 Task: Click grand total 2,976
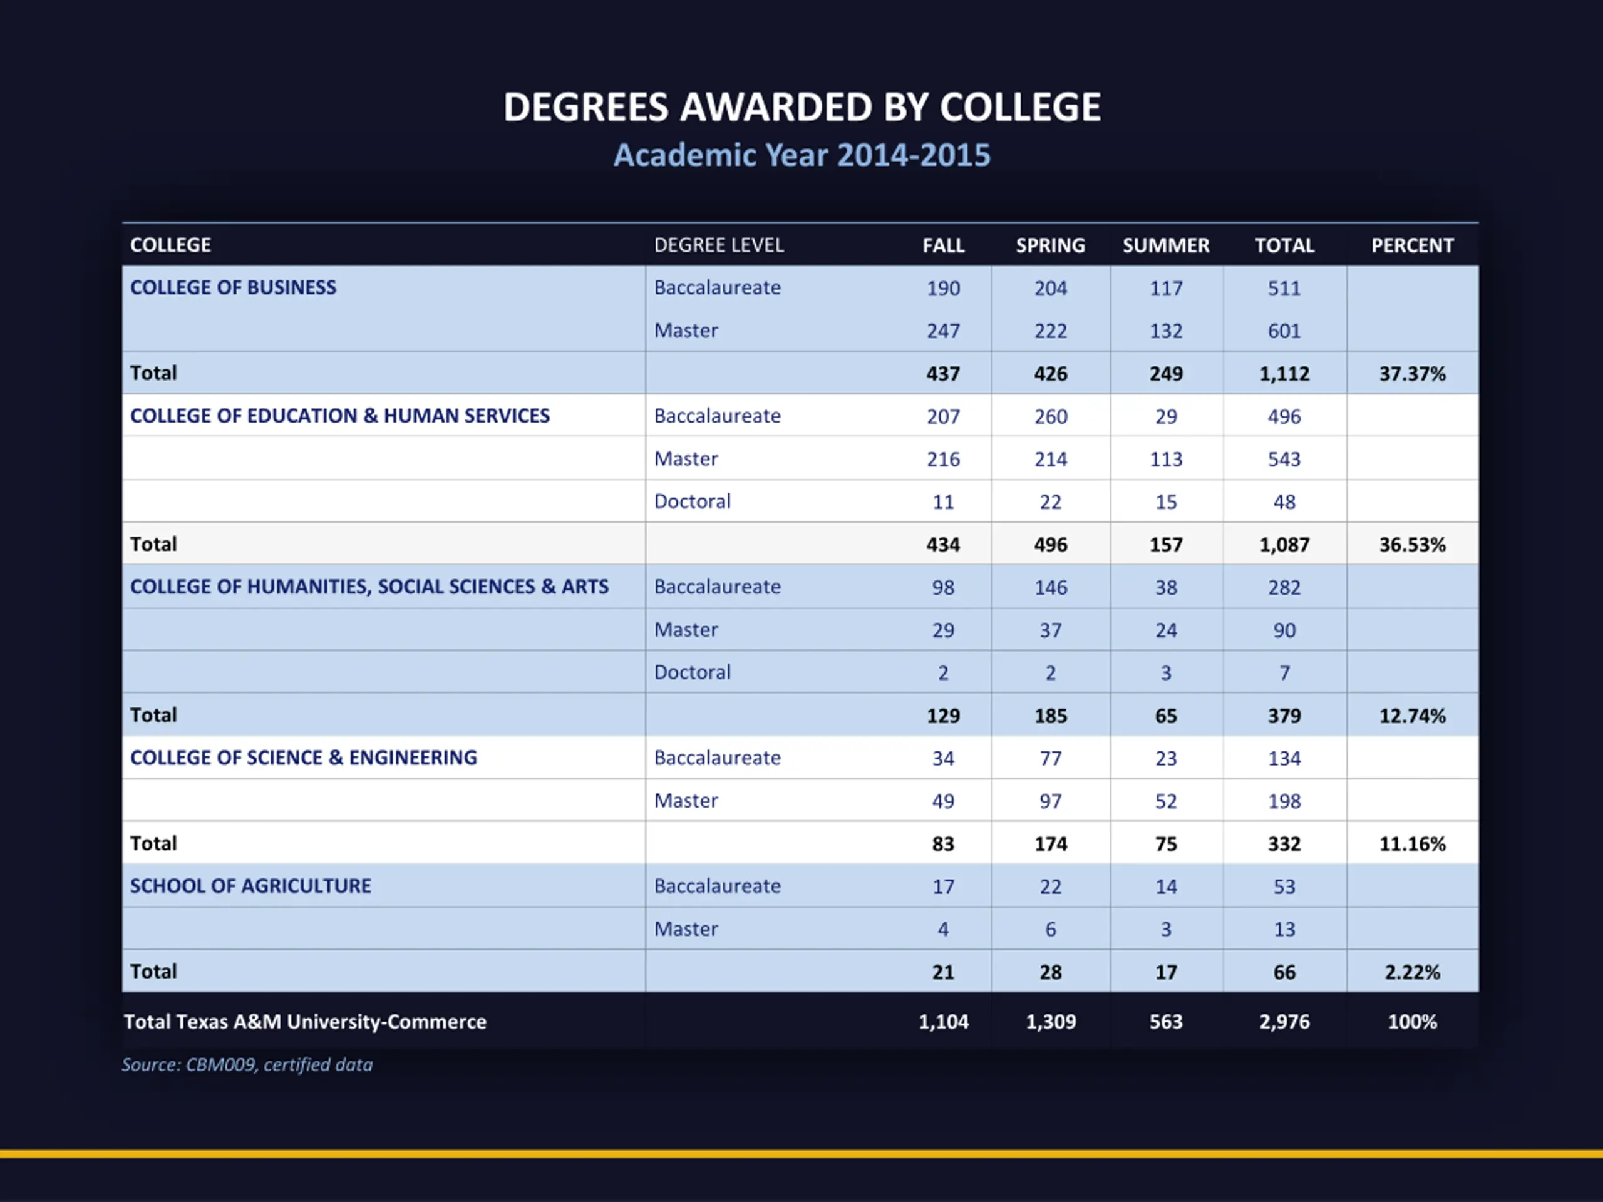1284,1022
